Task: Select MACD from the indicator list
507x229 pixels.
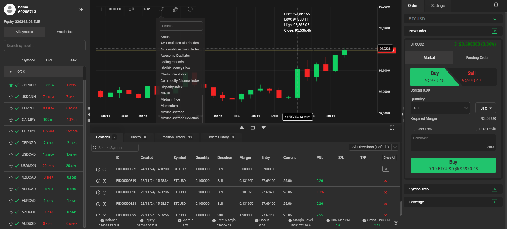Action: pos(165,93)
